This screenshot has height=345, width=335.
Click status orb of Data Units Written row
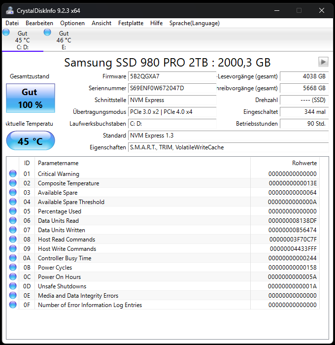[x=13, y=230]
